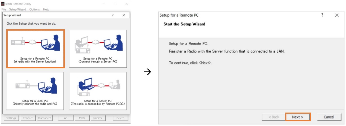This screenshot has height=126, width=346.
Task: Click the Monitor button
Action: (x=98, y=118)
